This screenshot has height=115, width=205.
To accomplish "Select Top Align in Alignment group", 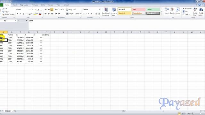I will point(45,10).
